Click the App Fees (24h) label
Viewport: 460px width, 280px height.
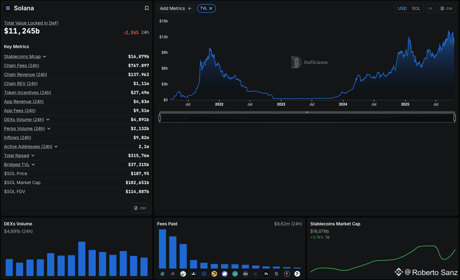[20, 111]
